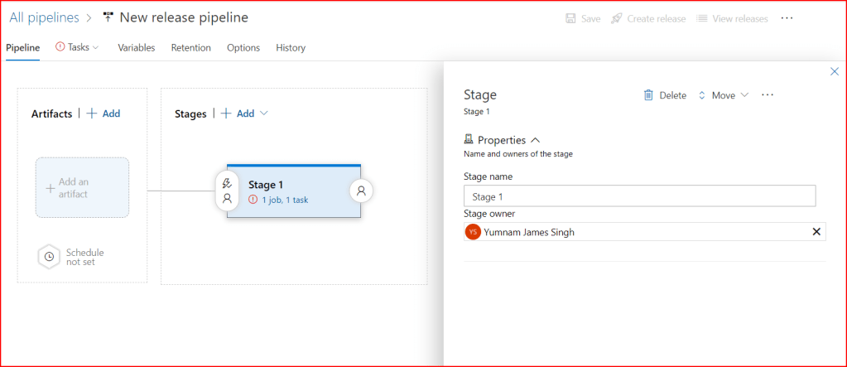The width and height of the screenshot is (847, 367).
Task: Open View releases list
Action: coord(732,18)
